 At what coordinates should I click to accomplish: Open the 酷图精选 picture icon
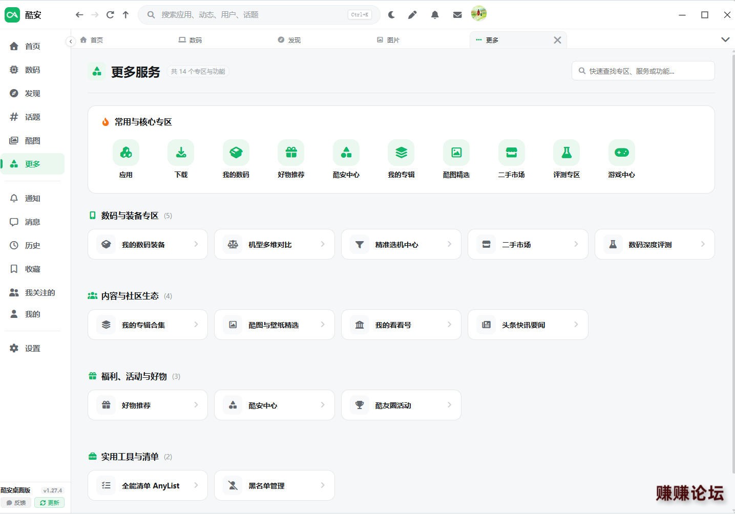(x=456, y=153)
